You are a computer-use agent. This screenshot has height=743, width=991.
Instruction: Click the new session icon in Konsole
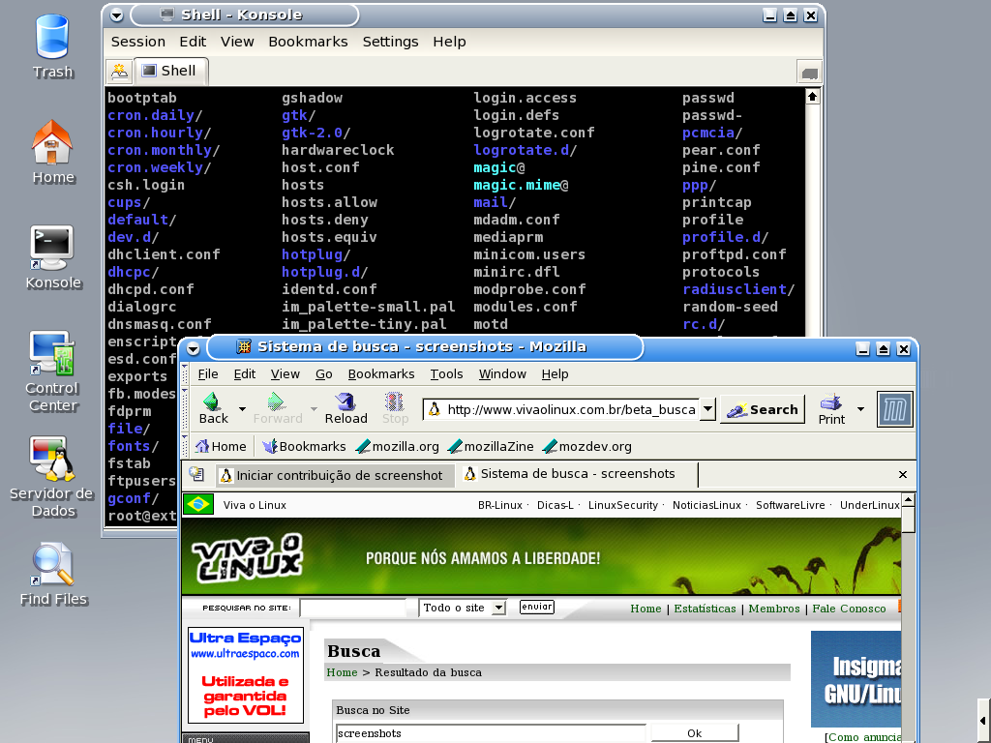119,71
